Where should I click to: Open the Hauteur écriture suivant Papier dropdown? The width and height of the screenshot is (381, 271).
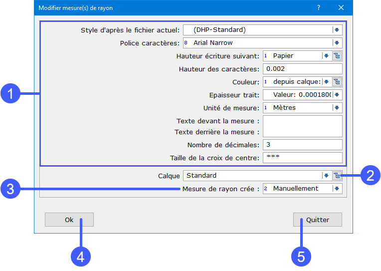[326, 56]
